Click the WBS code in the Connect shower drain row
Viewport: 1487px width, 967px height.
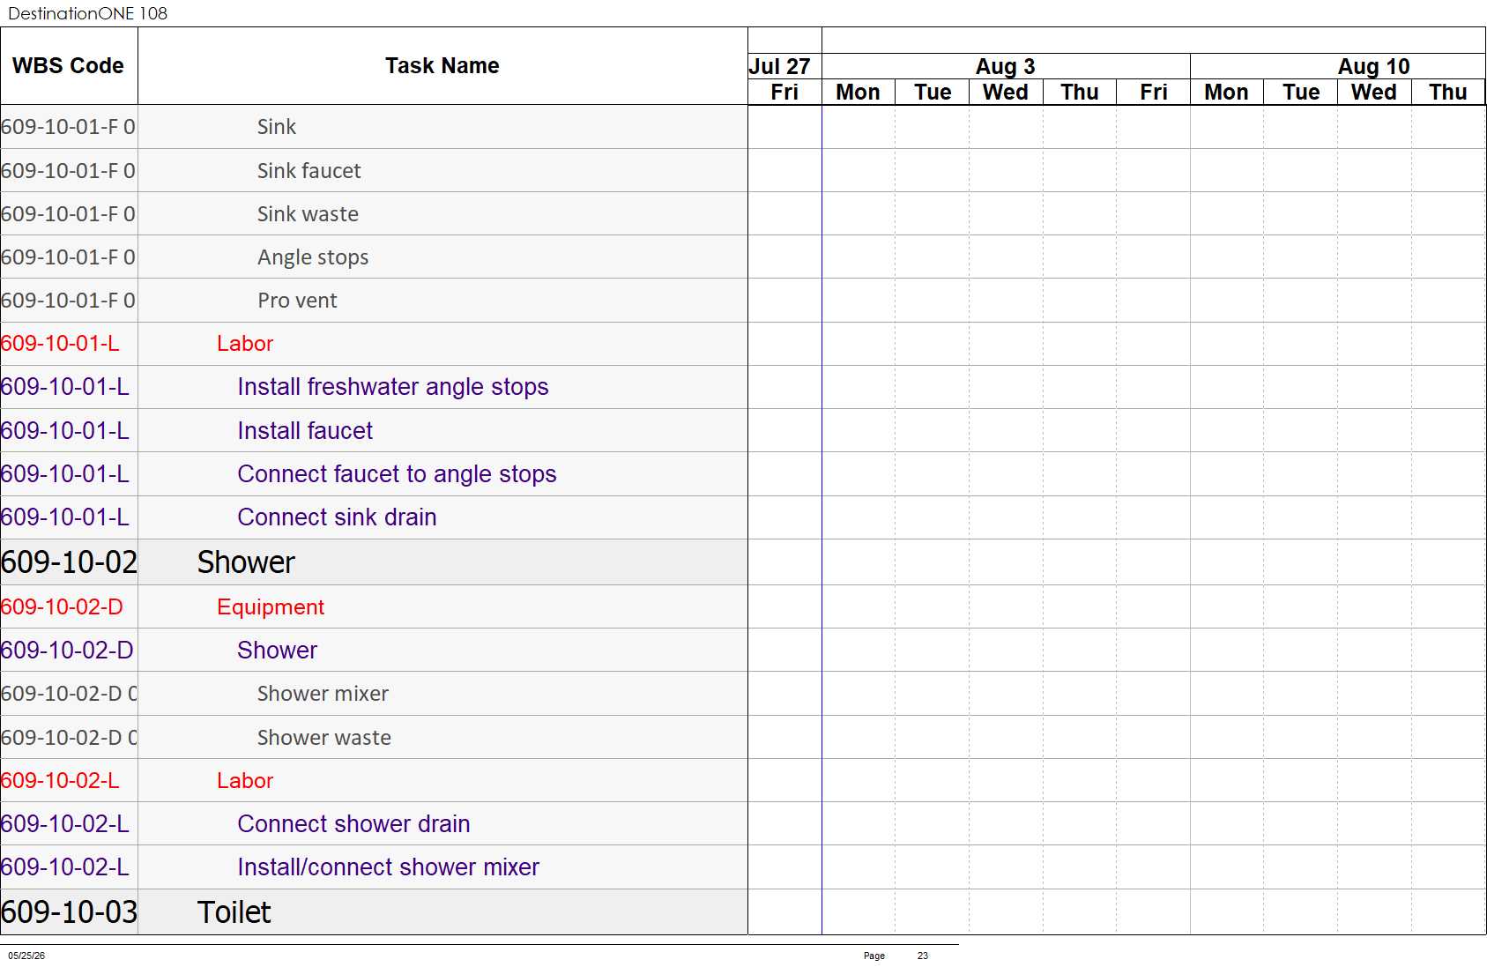click(x=65, y=824)
